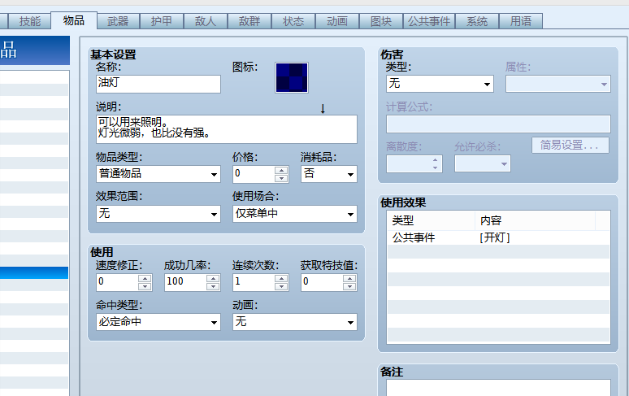Click the 说明 description text box
This screenshot has width=629, height=396.
[227, 129]
